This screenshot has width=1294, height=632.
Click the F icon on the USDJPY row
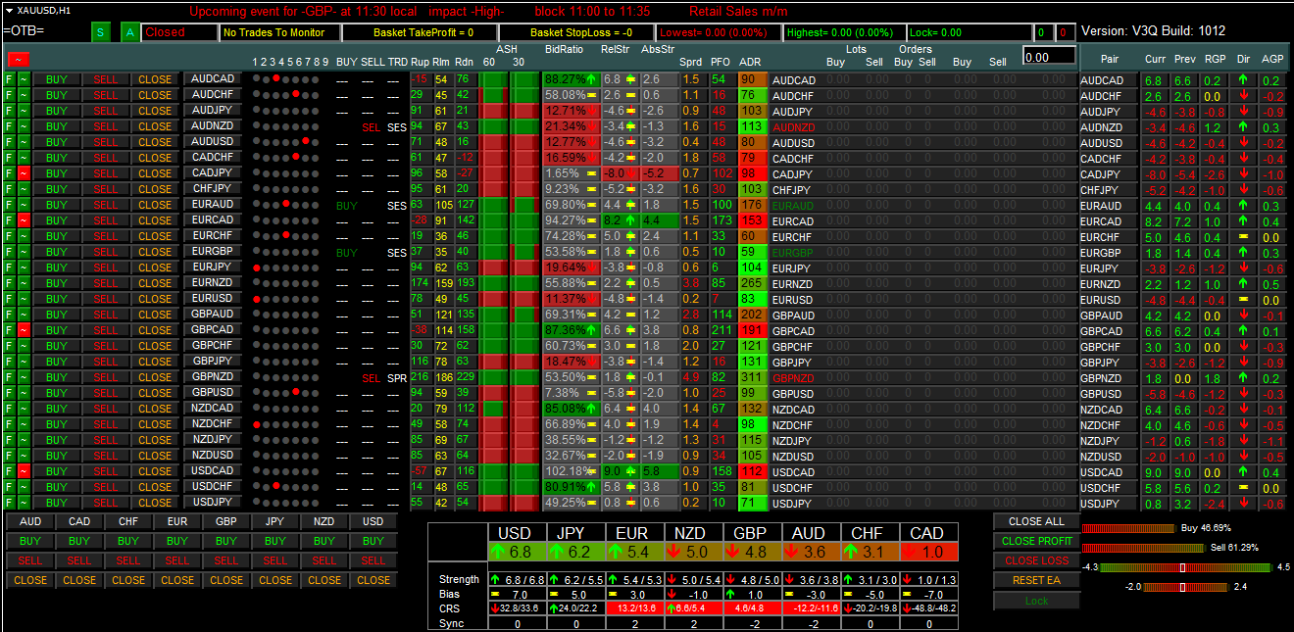point(10,503)
